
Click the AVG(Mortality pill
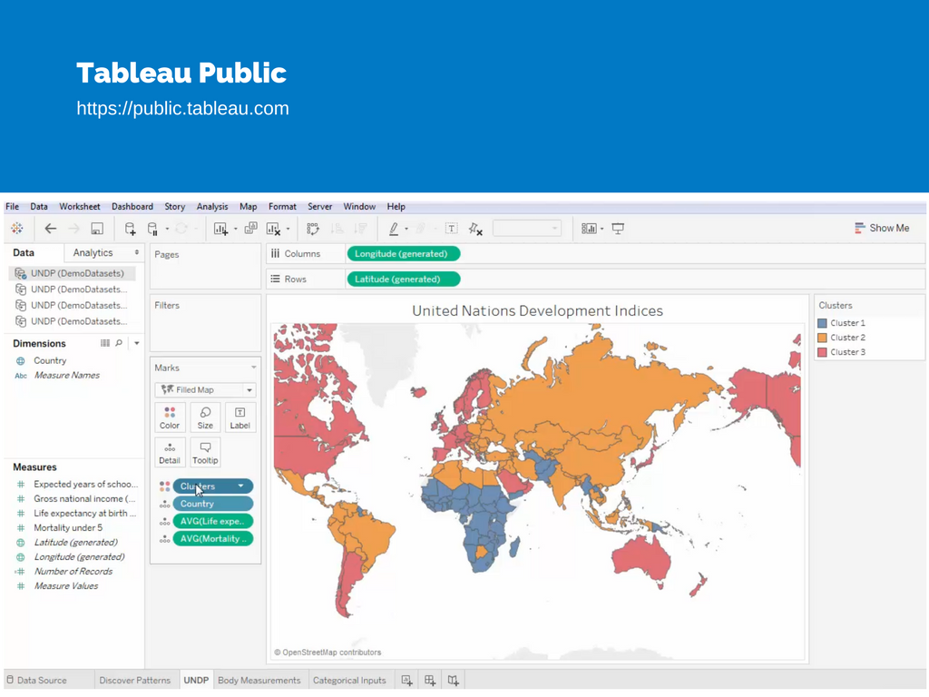pyautogui.click(x=212, y=539)
